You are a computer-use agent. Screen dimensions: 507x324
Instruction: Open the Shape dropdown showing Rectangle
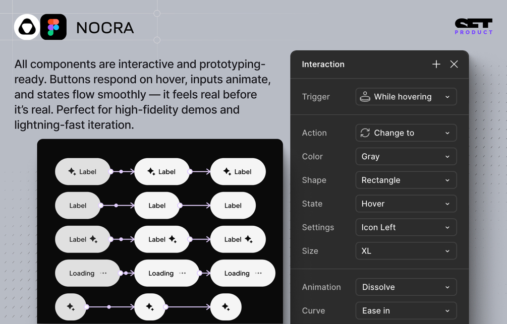coord(406,180)
